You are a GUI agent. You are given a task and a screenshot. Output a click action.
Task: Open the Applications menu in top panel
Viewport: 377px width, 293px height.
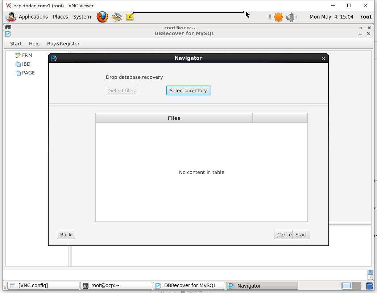tap(33, 17)
